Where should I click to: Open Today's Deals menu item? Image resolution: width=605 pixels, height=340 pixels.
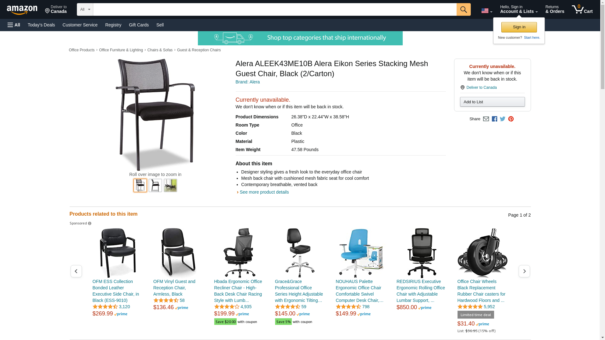click(41, 25)
